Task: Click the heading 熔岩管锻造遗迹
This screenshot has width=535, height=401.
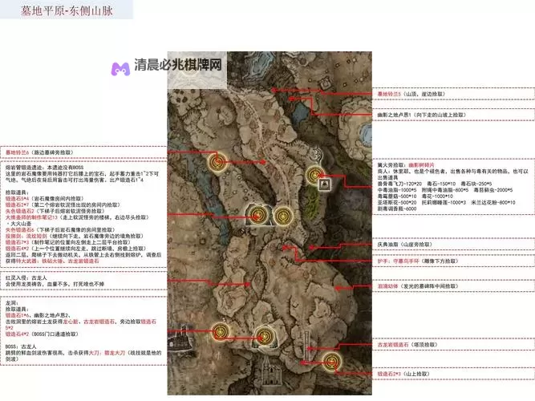Action: pos(23,168)
